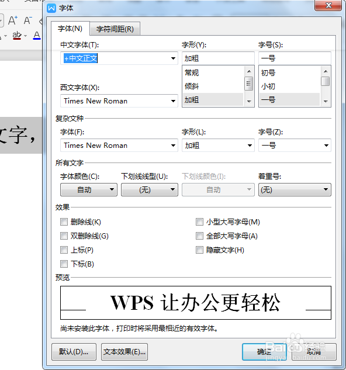This screenshot has height=370, width=346.
Task: Click the 默认(D)... button
Action: 74,352
